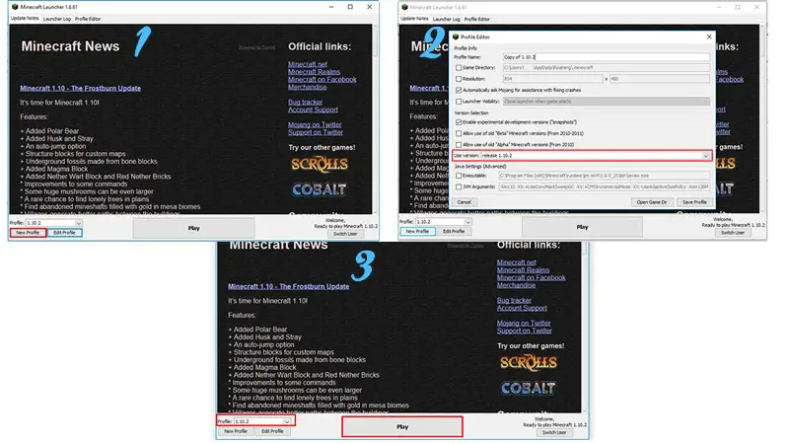Close the top-left Minecraft Launcher window
The width and height of the screenshot is (789, 444).
[x=369, y=7]
